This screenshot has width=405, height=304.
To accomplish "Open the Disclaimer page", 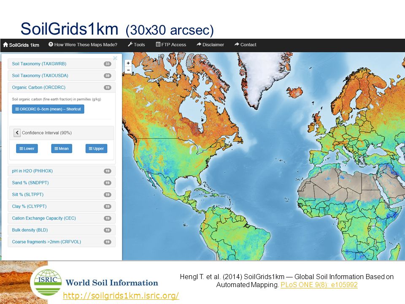I will (x=210, y=44).
